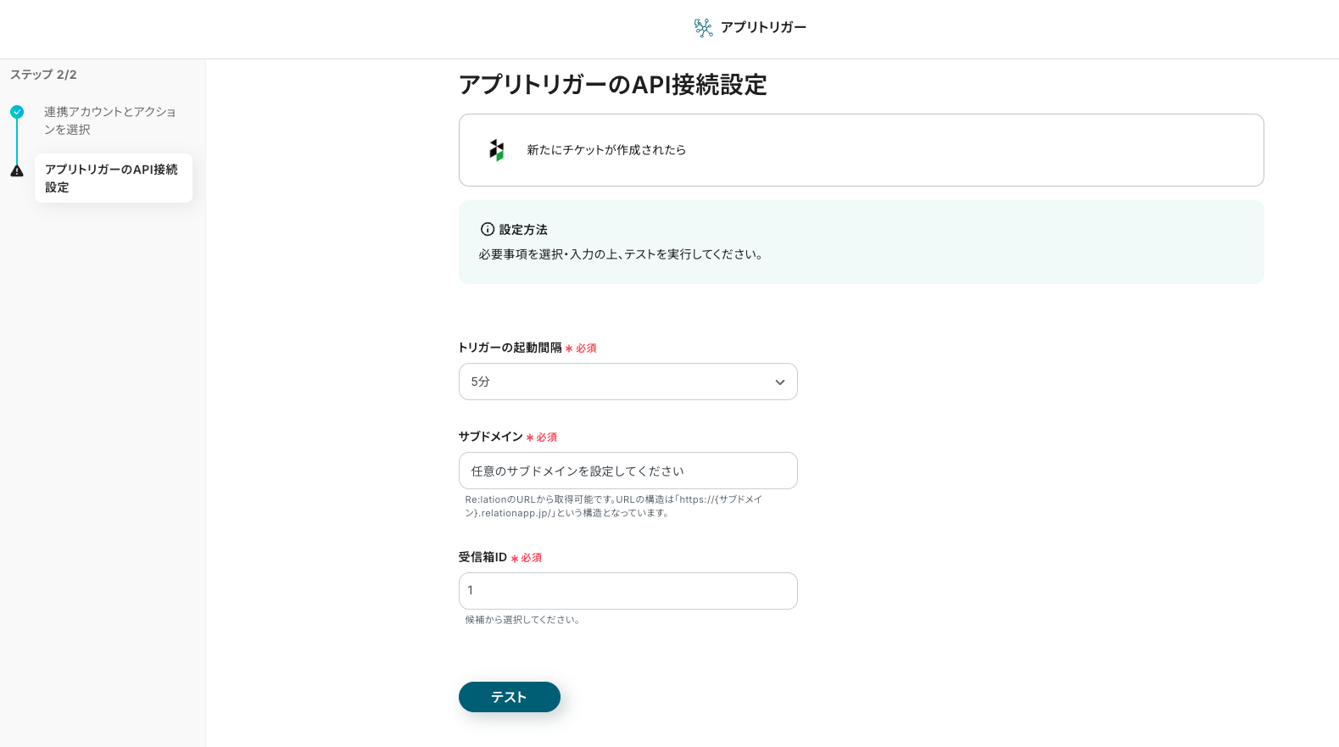This screenshot has width=1339, height=747.
Task: Select the 連携アカウントとアクションを選択 step
Action: (x=109, y=120)
